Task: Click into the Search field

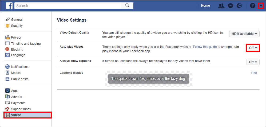Action: (68, 6)
